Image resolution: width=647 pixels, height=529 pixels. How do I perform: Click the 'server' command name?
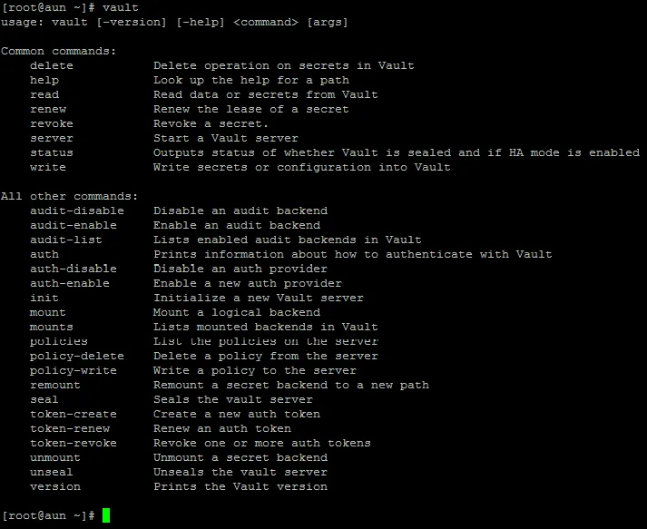point(51,138)
